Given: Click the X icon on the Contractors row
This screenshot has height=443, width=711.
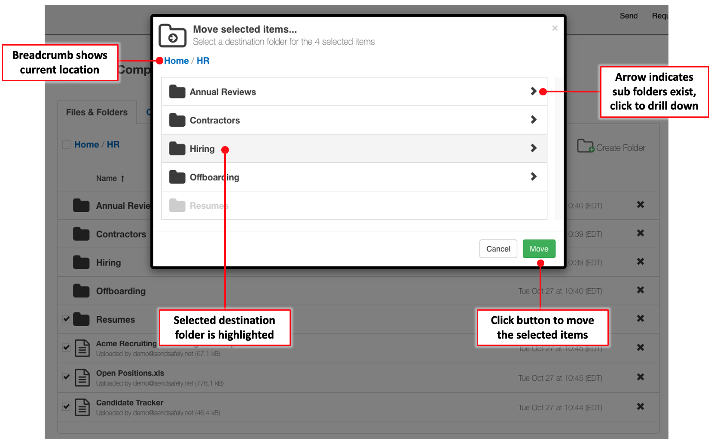Looking at the screenshot, I should (640, 233).
